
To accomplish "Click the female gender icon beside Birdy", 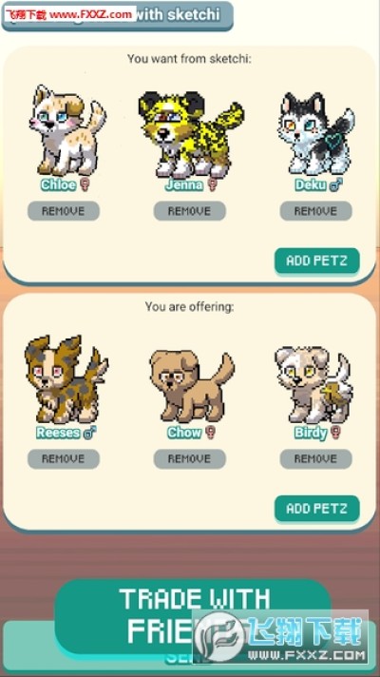I will click(335, 433).
